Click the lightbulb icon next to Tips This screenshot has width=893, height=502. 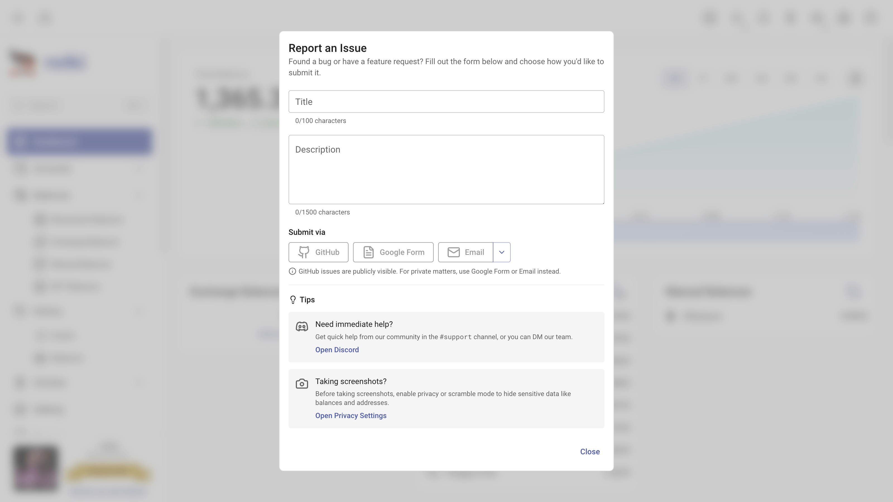pyautogui.click(x=292, y=299)
